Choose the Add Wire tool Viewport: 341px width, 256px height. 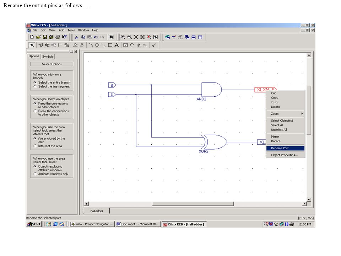[x=40, y=45]
